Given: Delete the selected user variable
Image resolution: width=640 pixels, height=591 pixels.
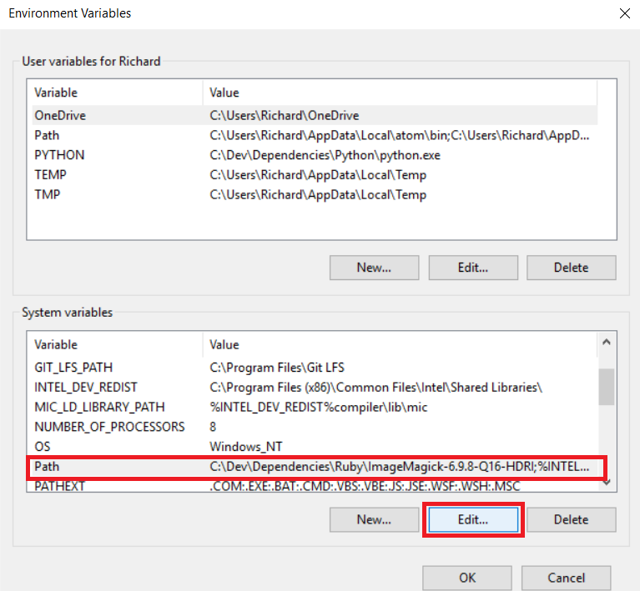Looking at the screenshot, I should click(571, 268).
